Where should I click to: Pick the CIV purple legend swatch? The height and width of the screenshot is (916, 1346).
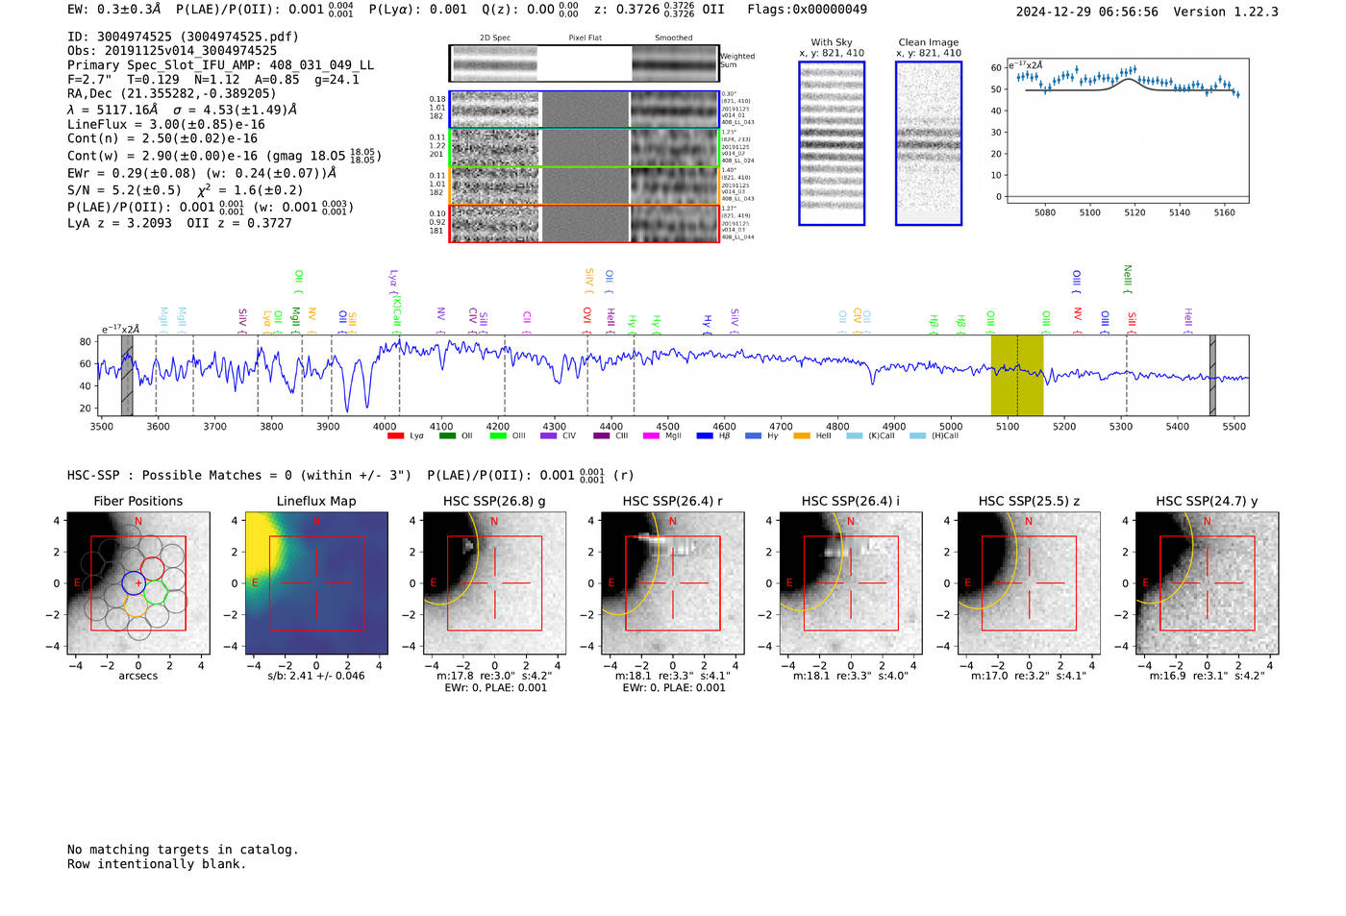tap(549, 436)
